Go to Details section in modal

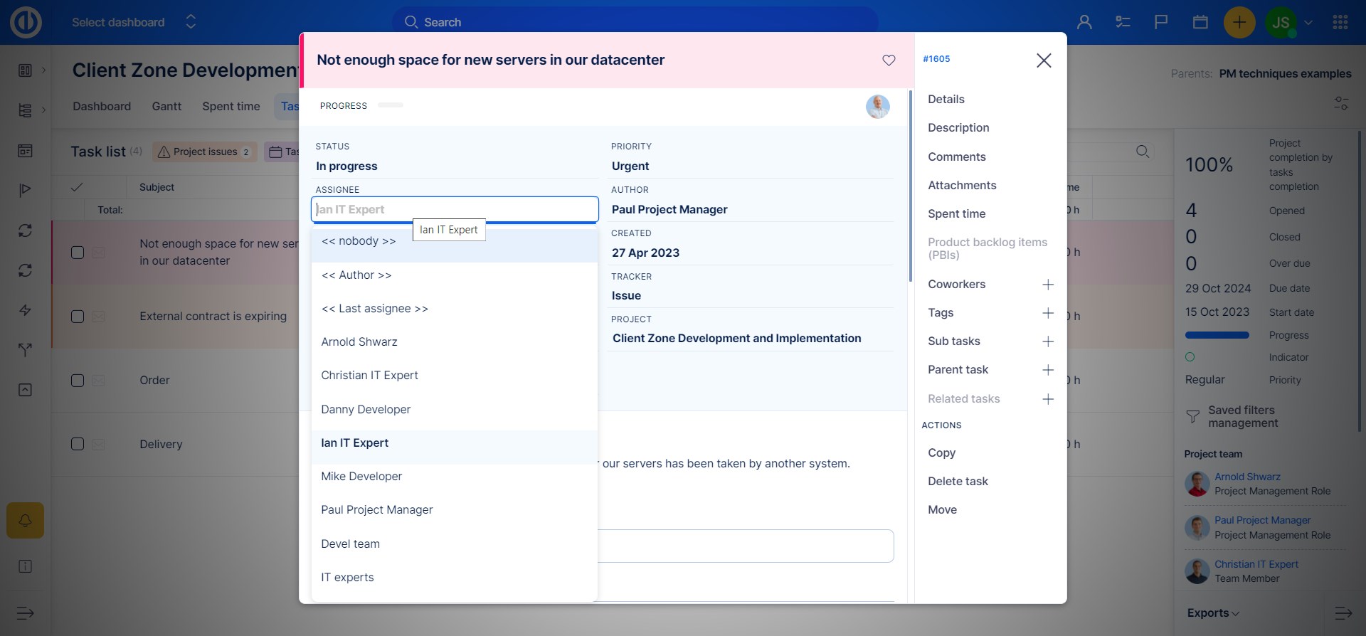tap(946, 100)
